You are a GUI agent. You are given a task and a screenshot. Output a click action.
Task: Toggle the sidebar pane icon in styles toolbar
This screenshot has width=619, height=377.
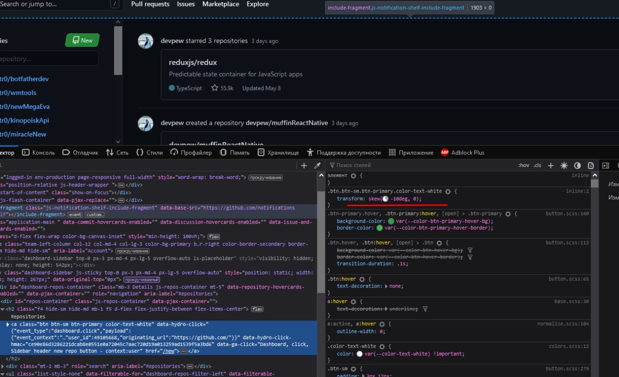tap(605, 166)
